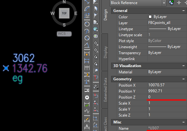Collapse the Misc section
The image size is (187, 131).
184,122
